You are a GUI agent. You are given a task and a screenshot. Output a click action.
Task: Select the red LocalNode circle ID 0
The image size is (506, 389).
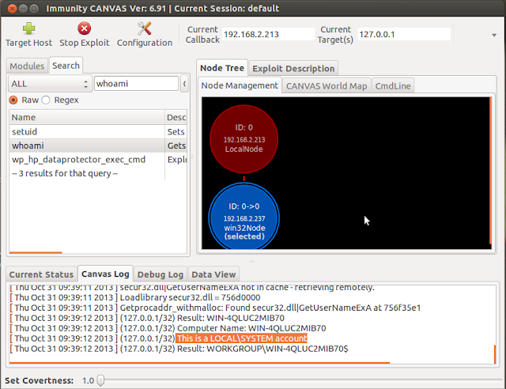(244, 139)
